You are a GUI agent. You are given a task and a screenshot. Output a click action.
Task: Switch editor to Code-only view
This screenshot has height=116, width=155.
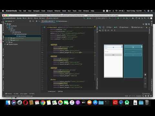pos(143,24)
